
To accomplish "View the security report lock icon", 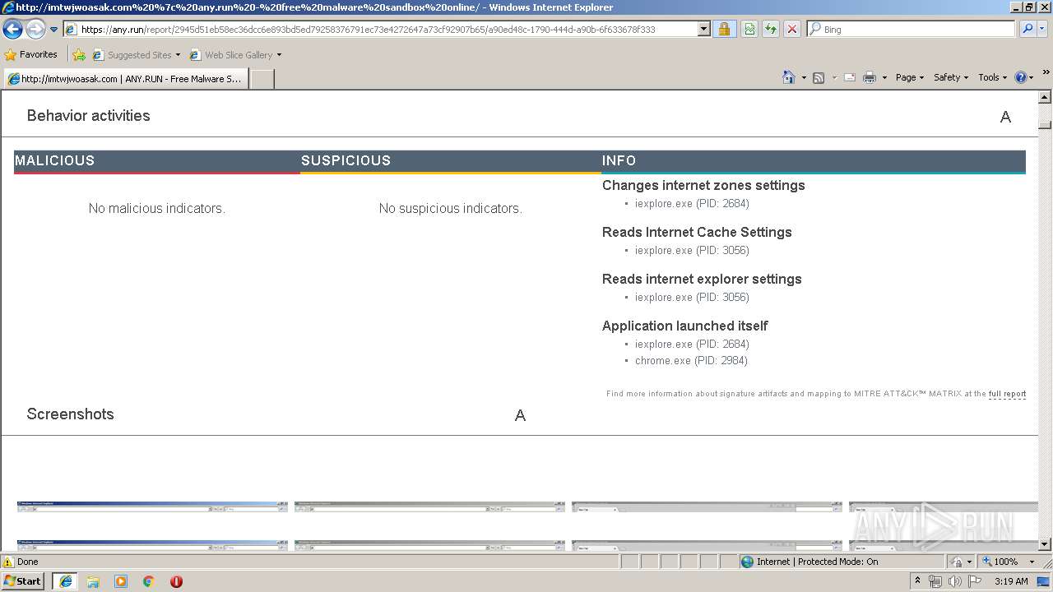I will (724, 30).
